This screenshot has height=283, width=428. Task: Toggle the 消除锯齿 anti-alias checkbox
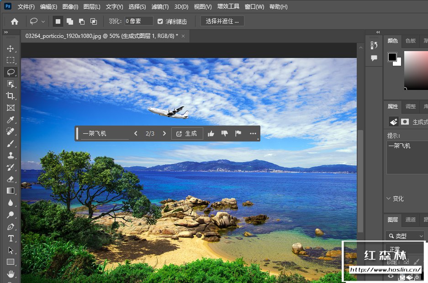160,21
